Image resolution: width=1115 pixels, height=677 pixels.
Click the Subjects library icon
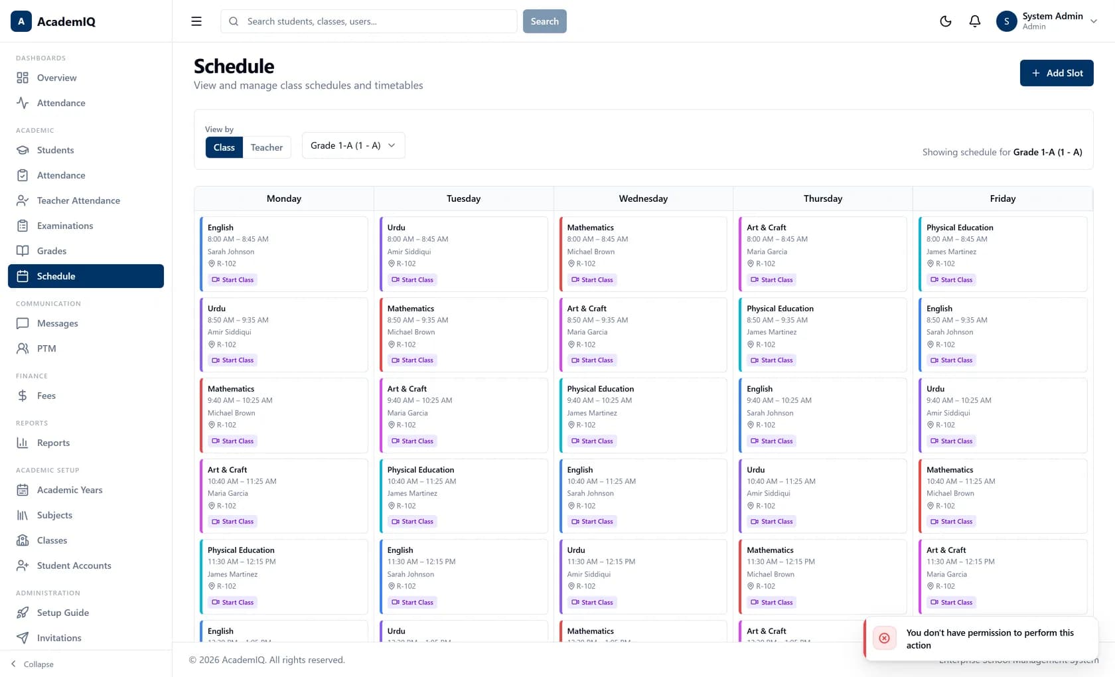23,515
